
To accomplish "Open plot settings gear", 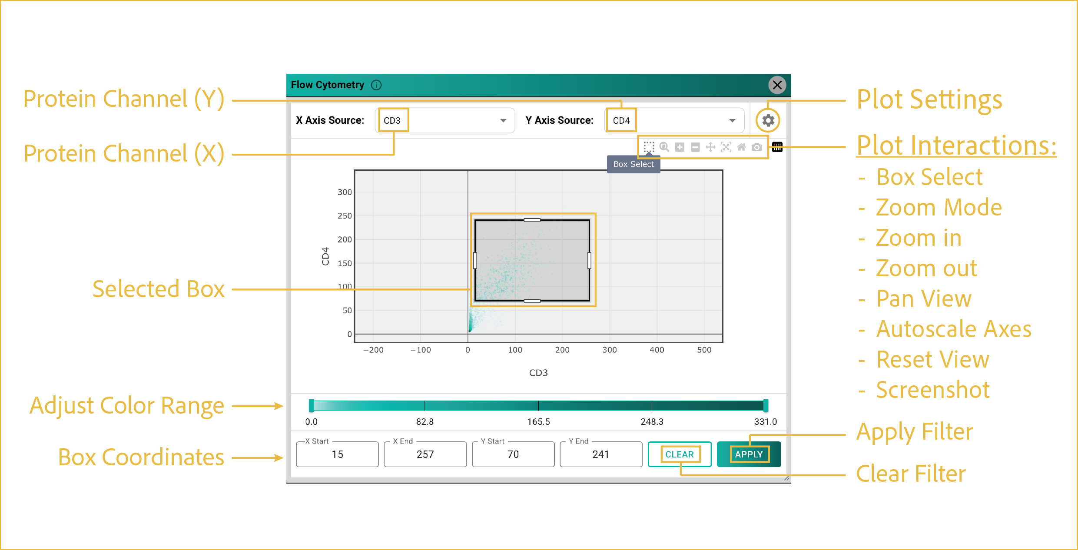I will point(768,120).
